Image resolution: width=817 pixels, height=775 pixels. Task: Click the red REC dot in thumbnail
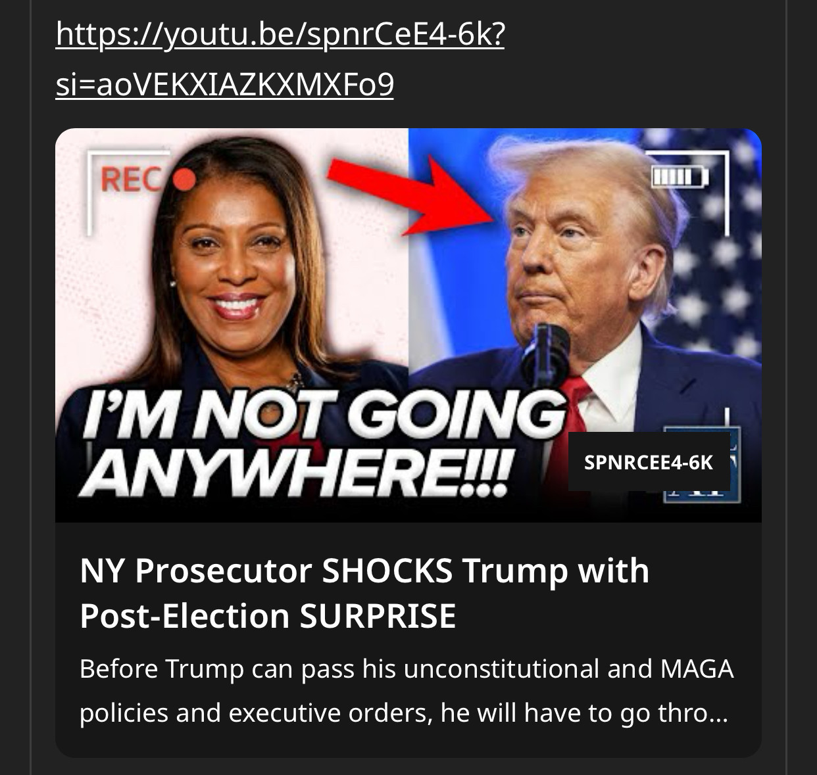pos(185,179)
